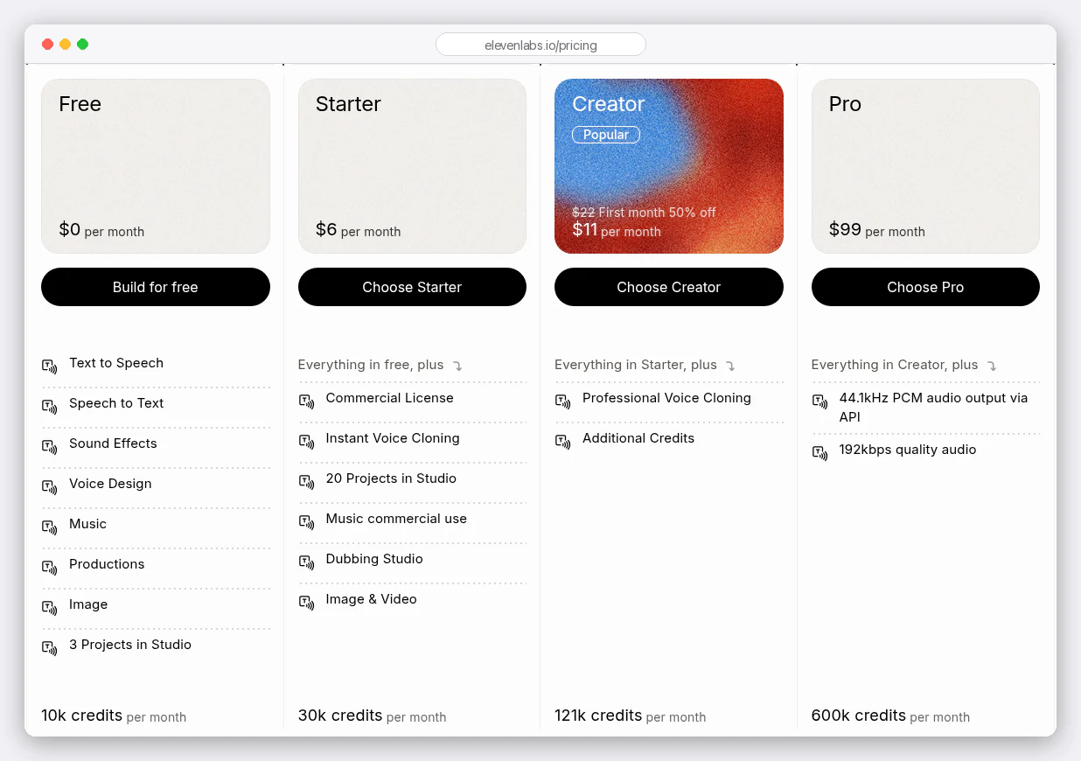
Task: Click the green maximize window button
Action: 82,44
